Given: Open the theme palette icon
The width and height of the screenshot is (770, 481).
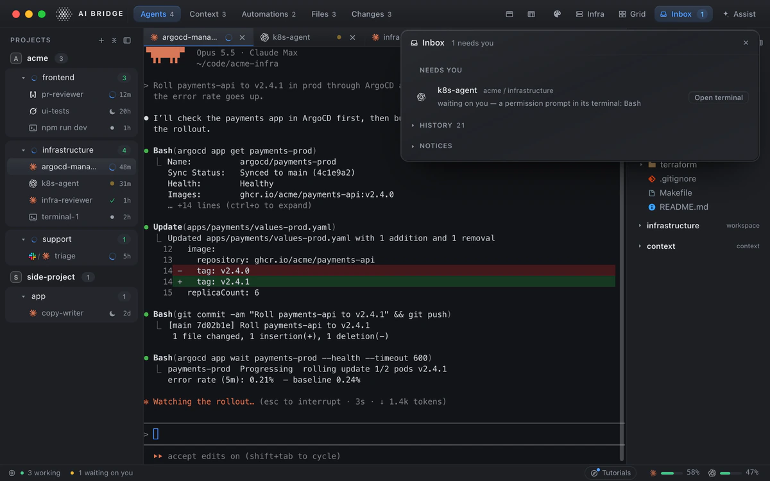Looking at the screenshot, I should pos(557,14).
